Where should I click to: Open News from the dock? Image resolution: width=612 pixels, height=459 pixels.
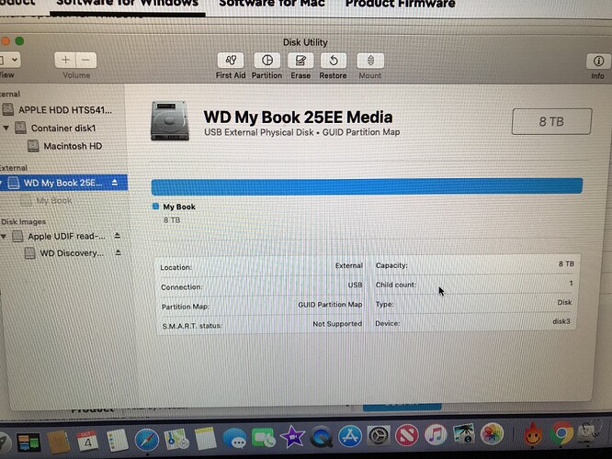[x=407, y=435]
